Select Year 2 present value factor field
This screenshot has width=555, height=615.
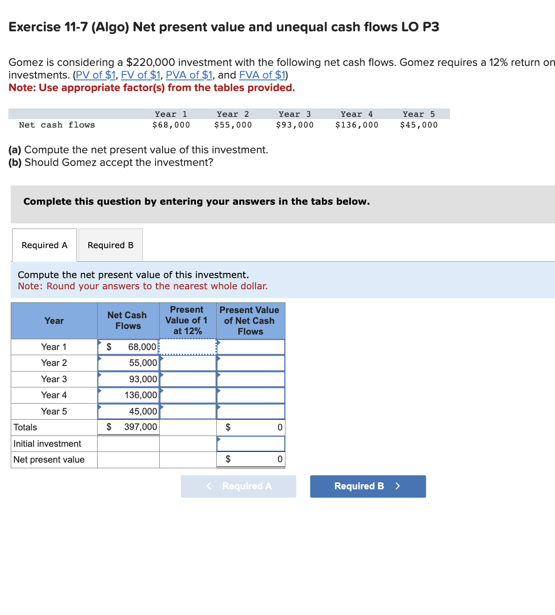(188, 363)
